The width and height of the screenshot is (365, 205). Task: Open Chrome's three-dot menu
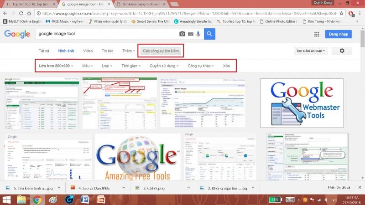[x=360, y=14]
